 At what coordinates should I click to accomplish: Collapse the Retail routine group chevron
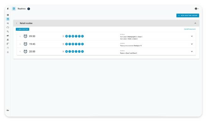tap(195, 23)
